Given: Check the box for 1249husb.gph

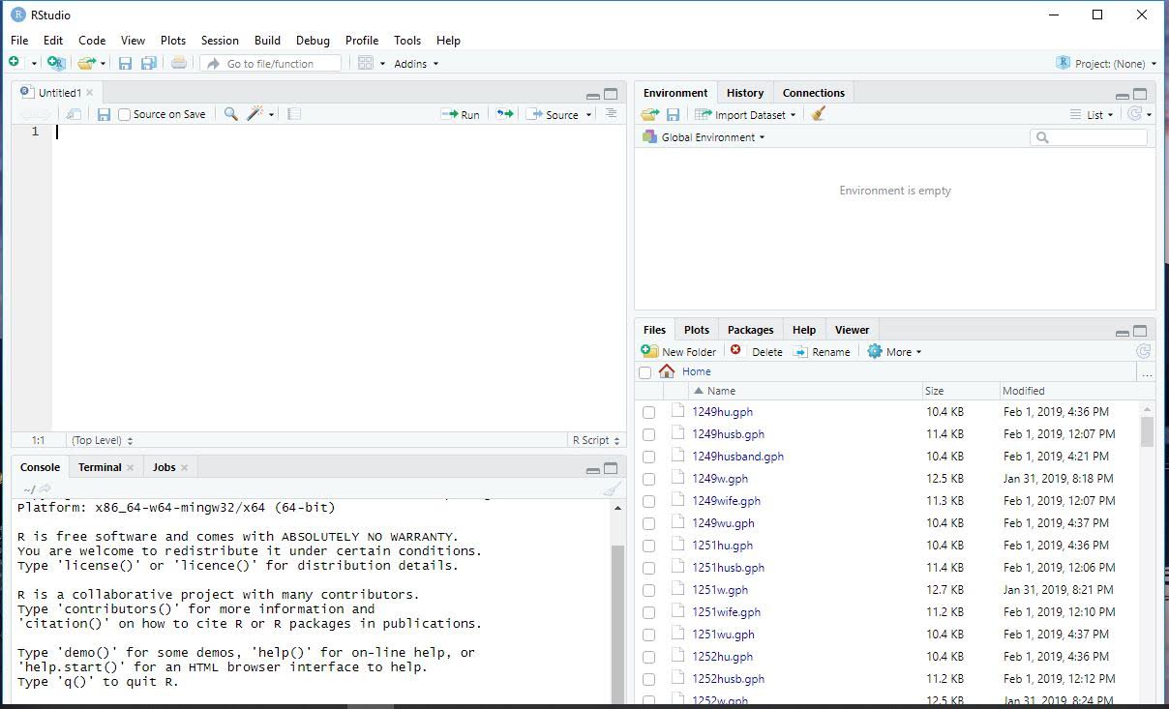Looking at the screenshot, I should [x=648, y=434].
